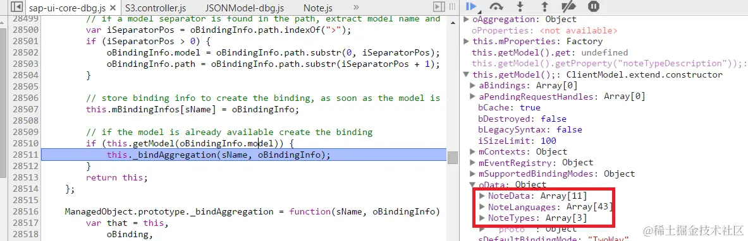Expand the mSupportedBindingModes object
Viewport: 748px width, 241px height.
click(473, 174)
